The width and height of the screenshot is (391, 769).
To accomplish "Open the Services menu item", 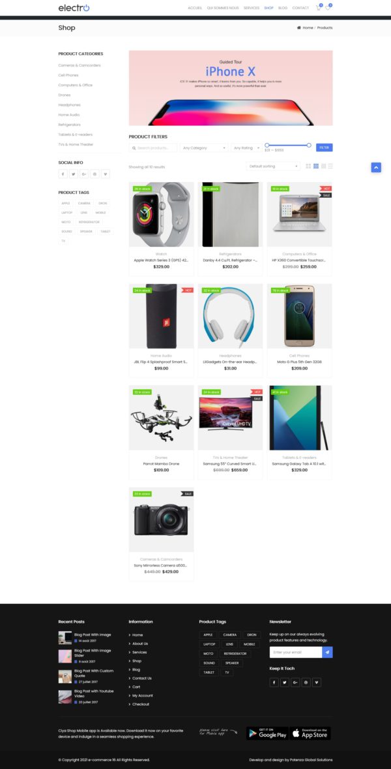I will point(252,8).
